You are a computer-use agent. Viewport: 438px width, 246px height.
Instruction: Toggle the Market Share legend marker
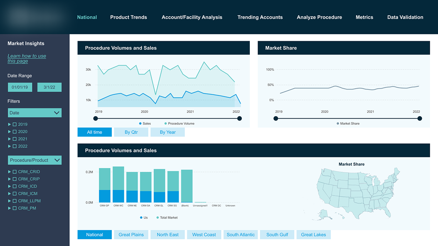pos(338,124)
